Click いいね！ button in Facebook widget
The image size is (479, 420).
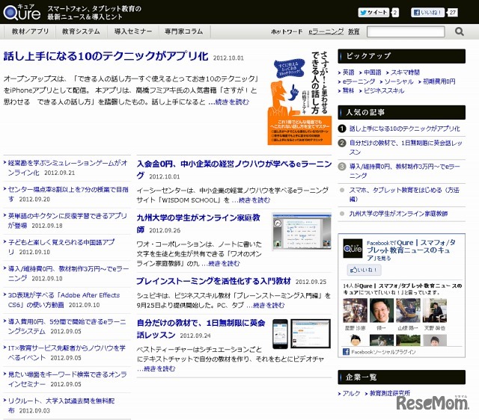364,270
